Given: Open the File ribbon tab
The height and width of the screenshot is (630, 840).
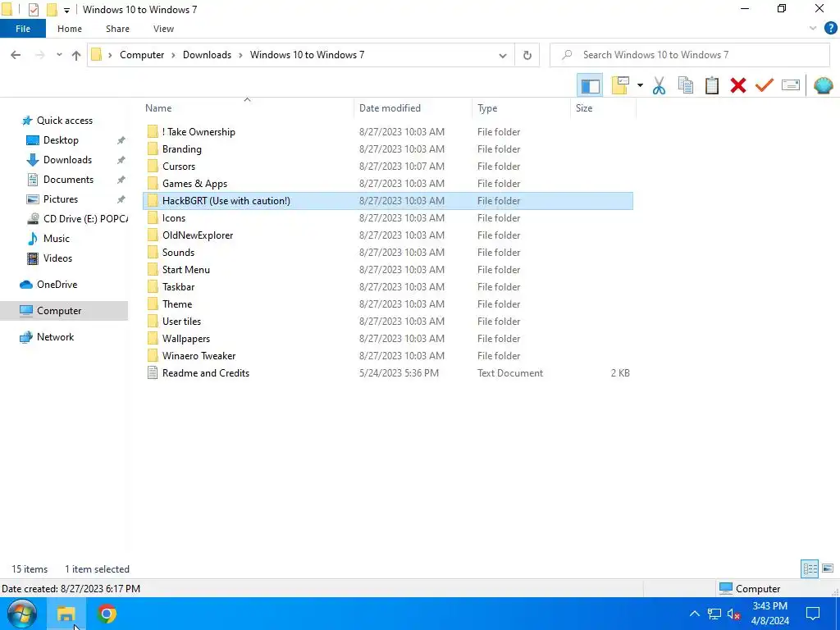Looking at the screenshot, I should pos(23,29).
